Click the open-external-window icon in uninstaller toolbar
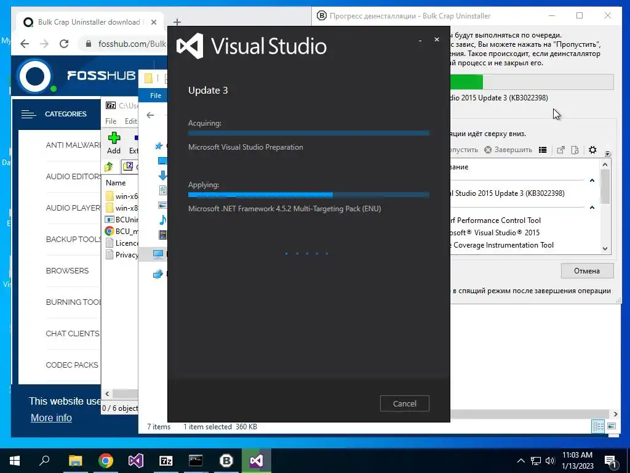The width and height of the screenshot is (630, 473). pyautogui.click(x=561, y=150)
